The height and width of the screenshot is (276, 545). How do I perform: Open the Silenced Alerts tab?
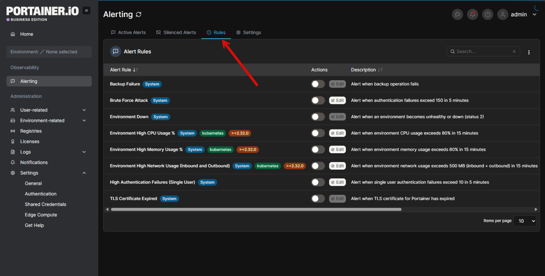(x=176, y=32)
